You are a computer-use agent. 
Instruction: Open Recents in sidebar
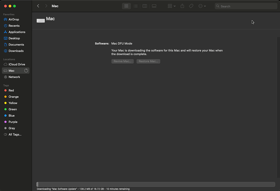pyautogui.click(x=16, y=26)
